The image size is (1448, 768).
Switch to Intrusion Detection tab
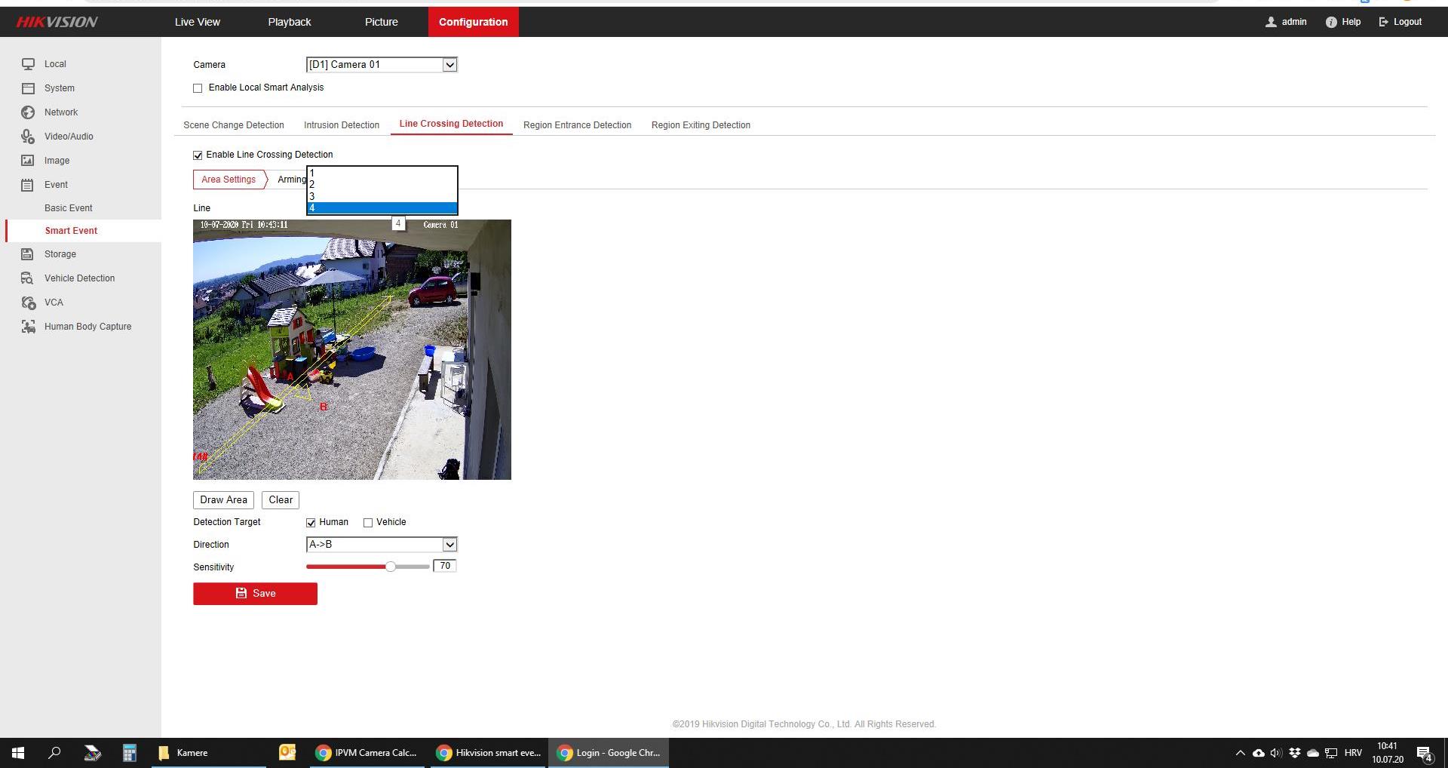341,125
